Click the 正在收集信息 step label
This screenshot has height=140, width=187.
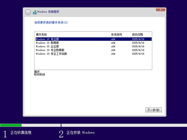21,132
